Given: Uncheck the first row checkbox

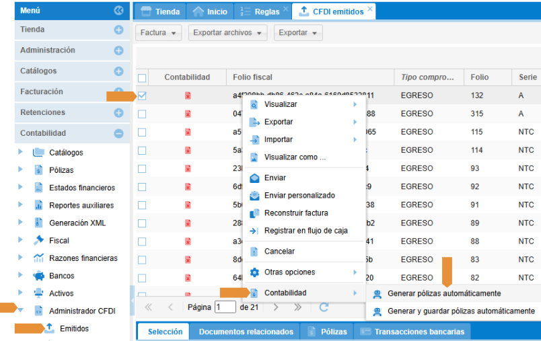Looking at the screenshot, I should 142,96.
